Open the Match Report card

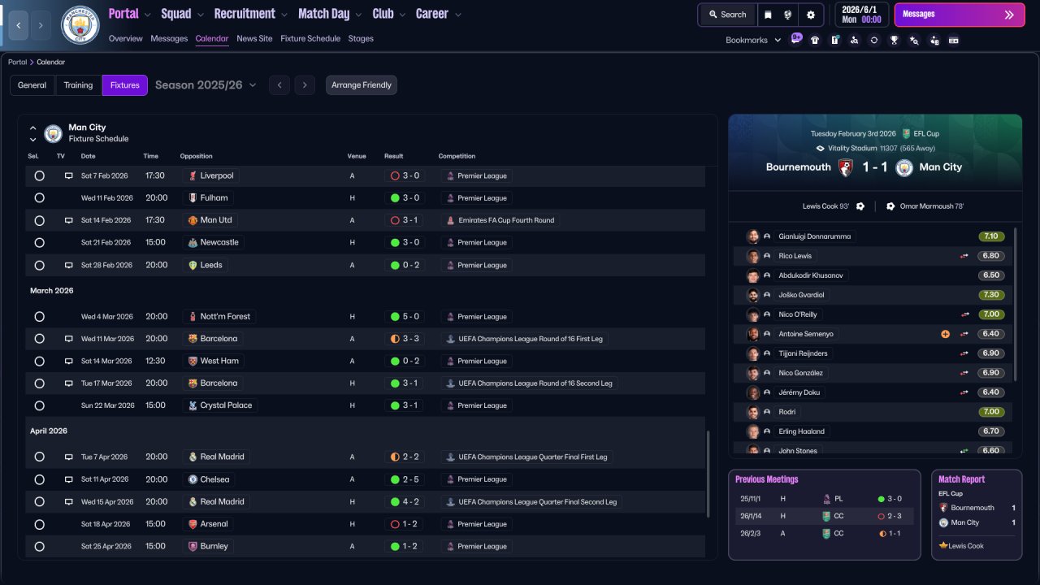point(977,514)
